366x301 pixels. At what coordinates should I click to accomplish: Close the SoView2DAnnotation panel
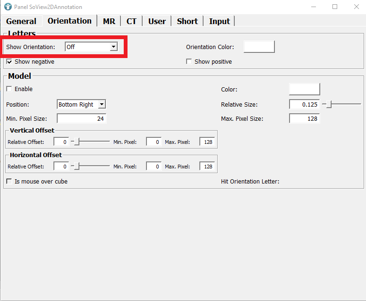[x=356, y=7]
